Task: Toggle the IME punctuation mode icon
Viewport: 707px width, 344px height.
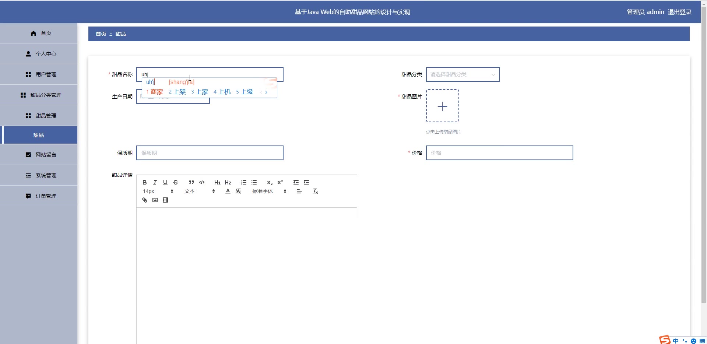Action: pos(685,341)
